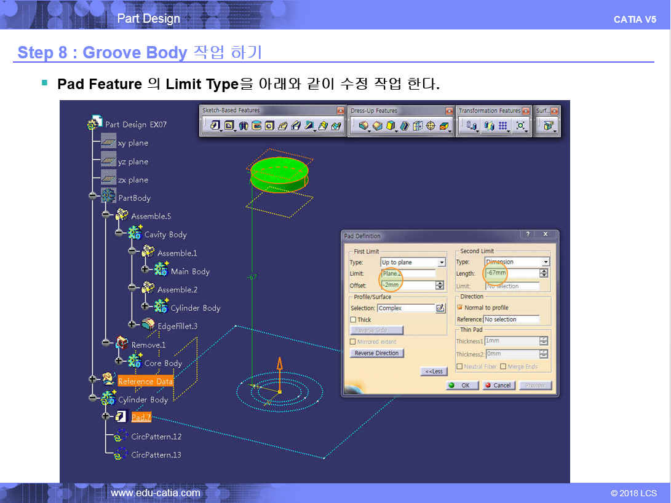The width and height of the screenshot is (671, 503).
Task: Open First Limit Type dropdown
Action: tap(442, 262)
